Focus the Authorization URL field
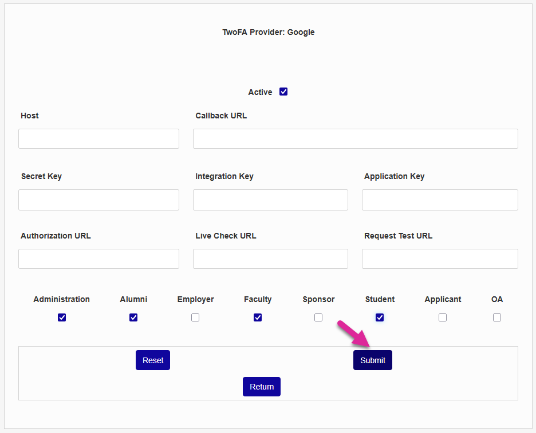Screen dimensions: 536x433 tap(98, 259)
